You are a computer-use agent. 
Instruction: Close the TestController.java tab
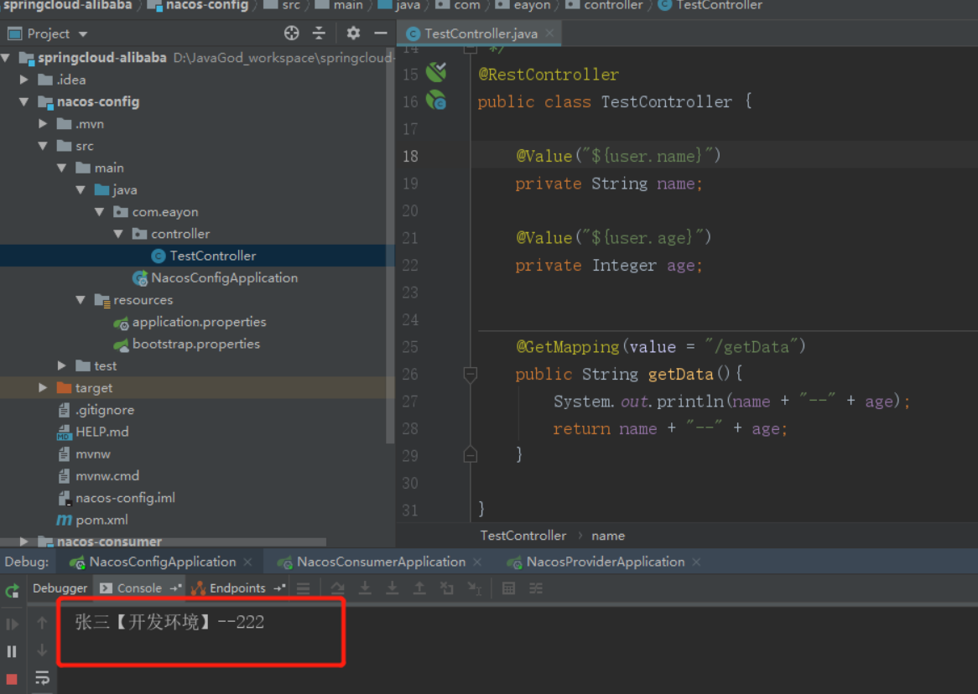pos(549,33)
